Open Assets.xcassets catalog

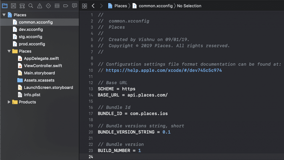coord(39,80)
